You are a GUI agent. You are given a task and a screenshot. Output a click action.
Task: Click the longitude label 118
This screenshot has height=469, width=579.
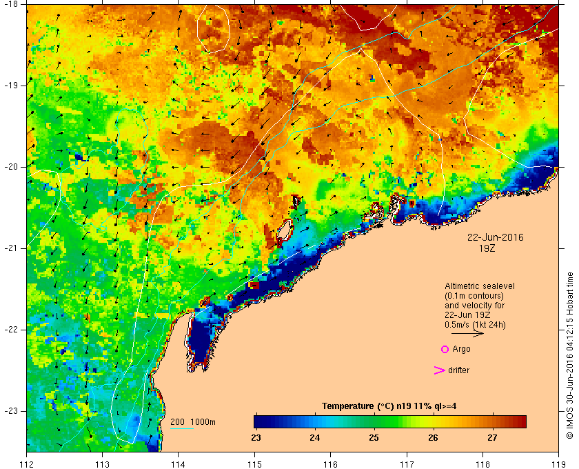(482, 463)
